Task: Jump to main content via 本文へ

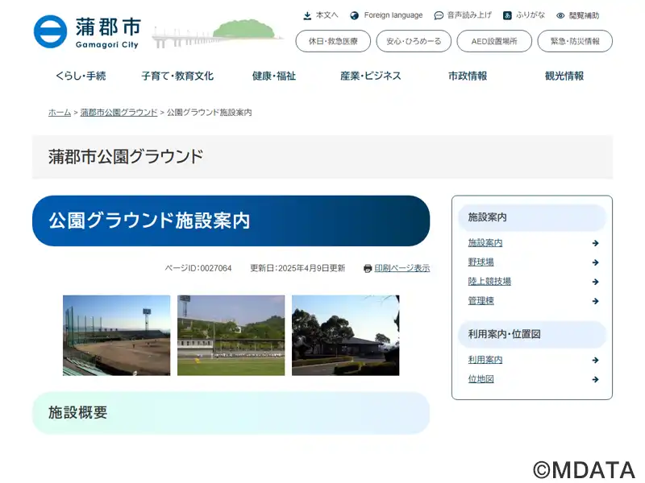Action: pyautogui.click(x=327, y=15)
